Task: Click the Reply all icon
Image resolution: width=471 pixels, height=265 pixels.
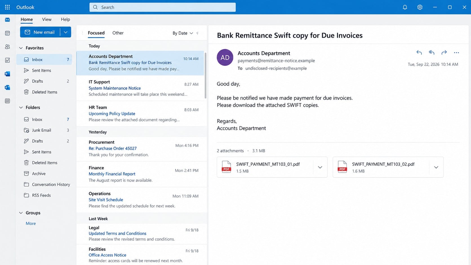Action: (x=432, y=52)
